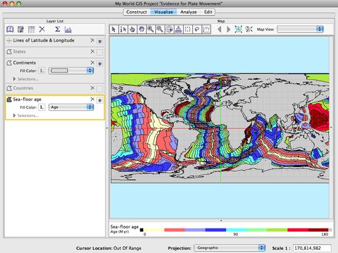The image size is (338, 253).
Task: Click the collapse handle above the legend
Action: point(221,221)
